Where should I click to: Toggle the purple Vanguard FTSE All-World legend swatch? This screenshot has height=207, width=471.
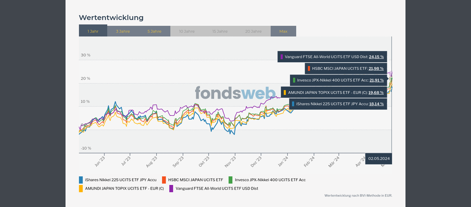point(171,188)
